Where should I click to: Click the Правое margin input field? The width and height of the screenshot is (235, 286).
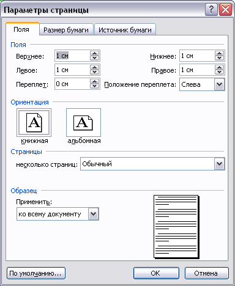(x=197, y=70)
